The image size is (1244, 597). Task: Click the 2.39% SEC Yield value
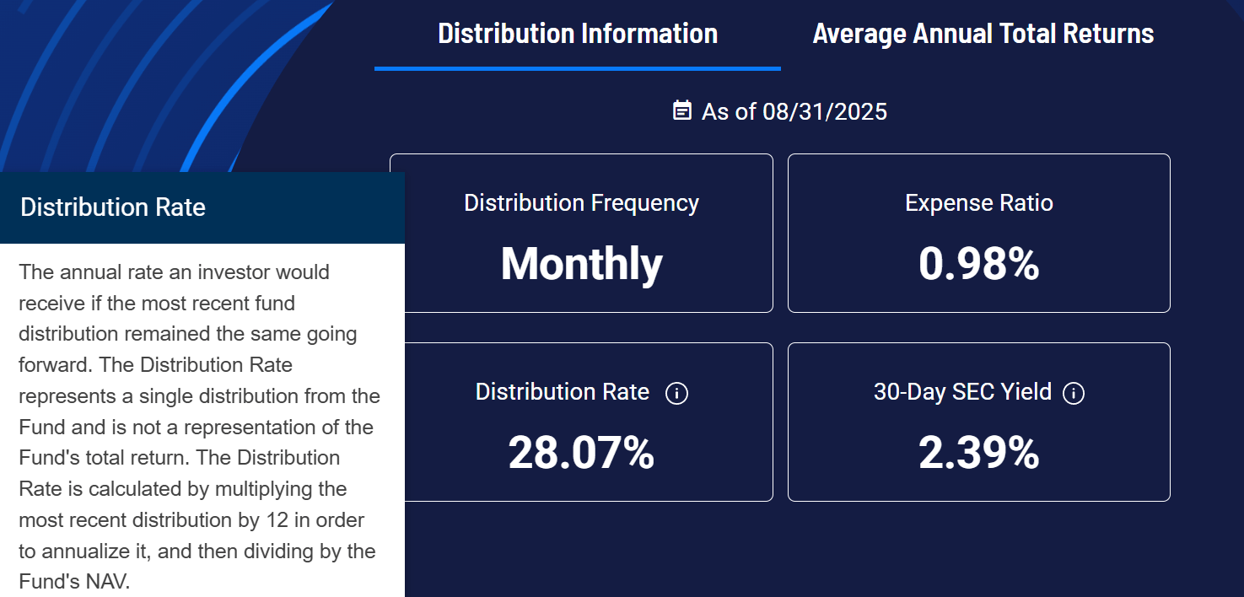(978, 454)
